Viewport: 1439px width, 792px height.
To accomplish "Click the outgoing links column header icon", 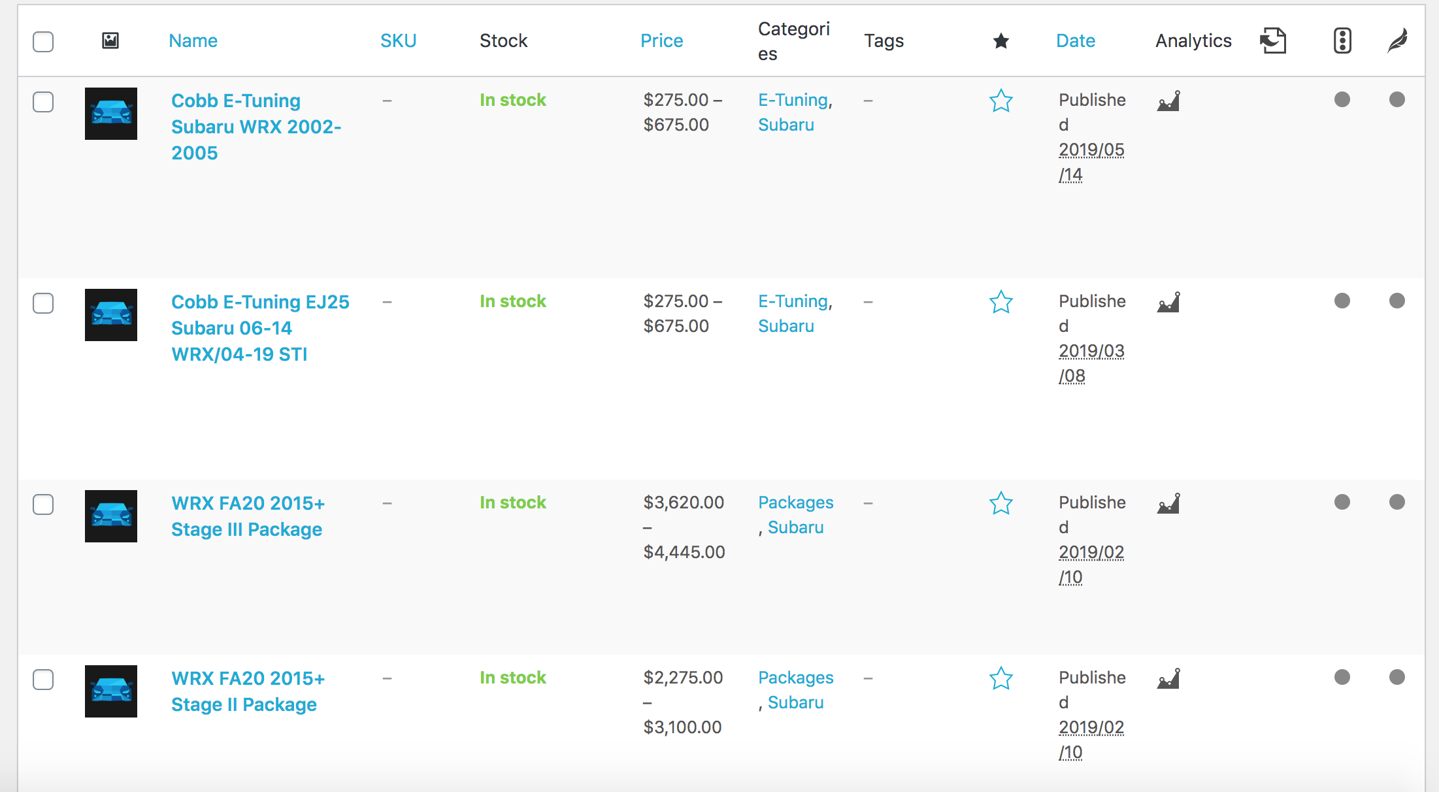I will pos(1272,41).
